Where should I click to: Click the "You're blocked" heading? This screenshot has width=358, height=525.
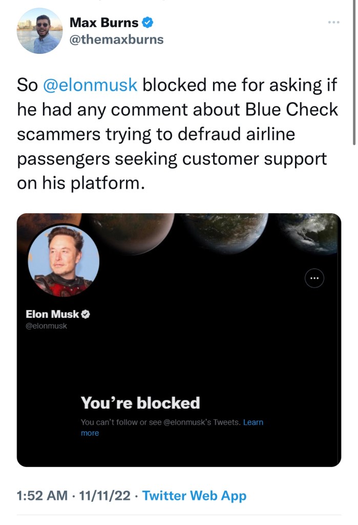140,403
